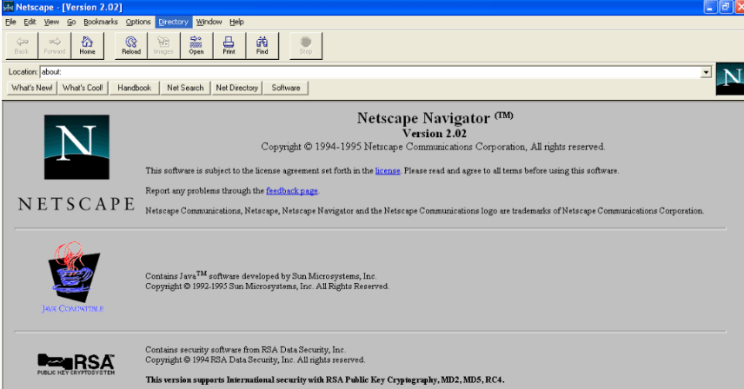Expand the Location address dropdown arrow

coord(706,72)
